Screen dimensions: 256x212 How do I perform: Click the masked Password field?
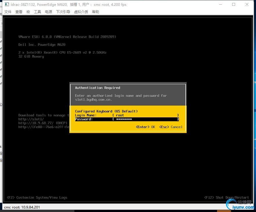tap(146, 119)
